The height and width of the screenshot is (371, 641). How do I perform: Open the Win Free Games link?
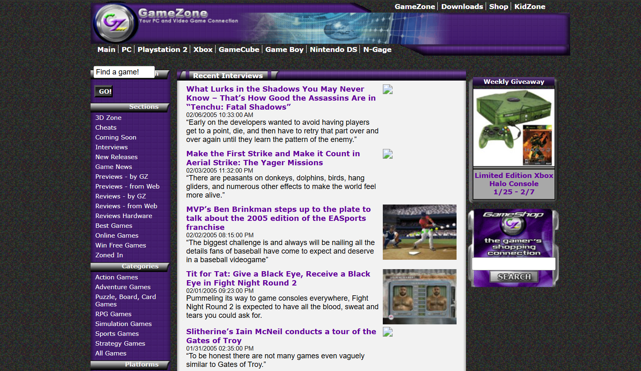(120, 245)
